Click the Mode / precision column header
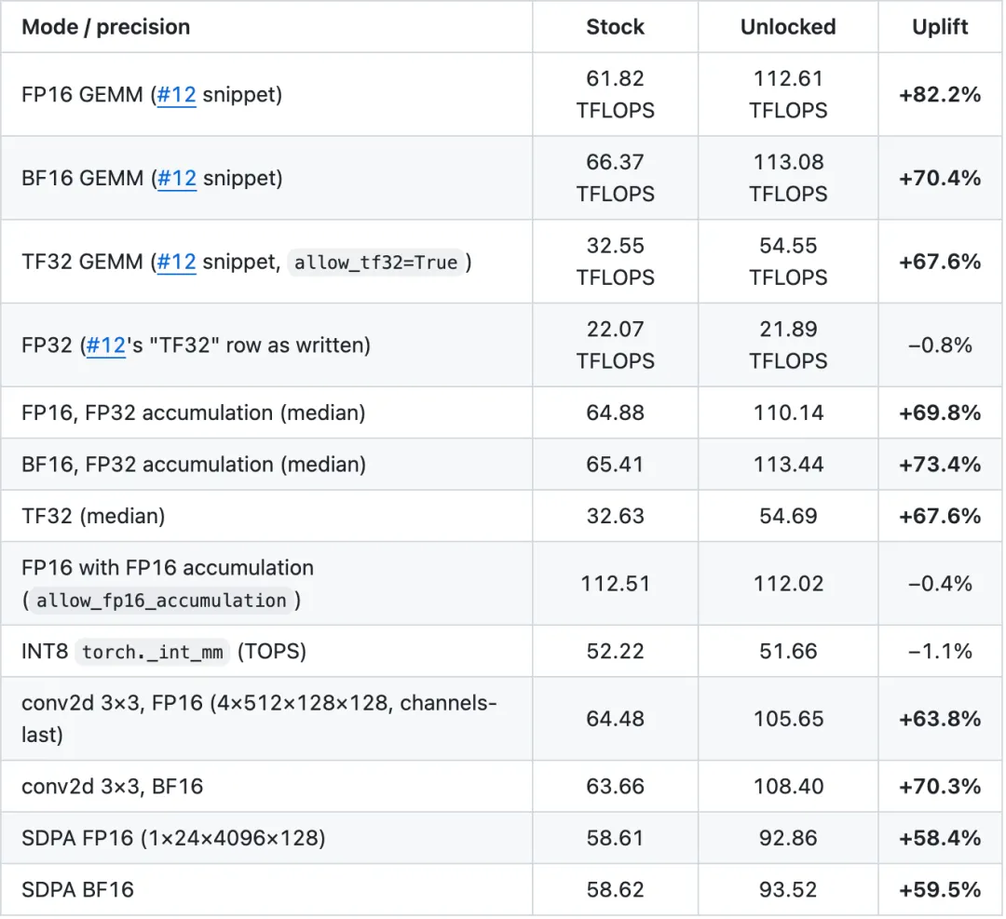Screen dimensions: 1006x919 click(106, 27)
